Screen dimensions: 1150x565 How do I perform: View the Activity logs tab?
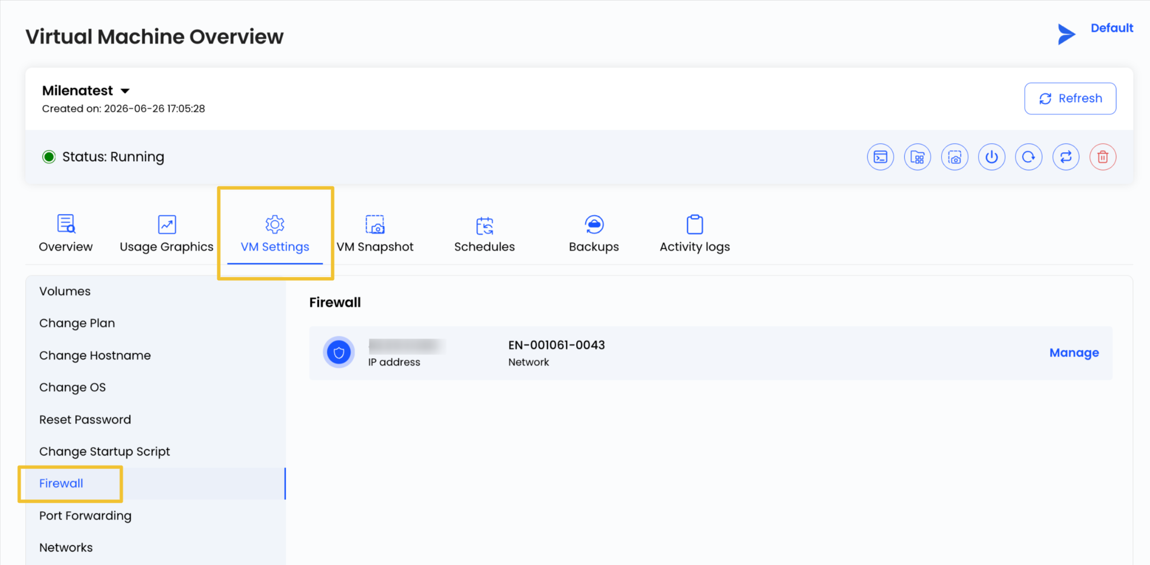pos(695,234)
